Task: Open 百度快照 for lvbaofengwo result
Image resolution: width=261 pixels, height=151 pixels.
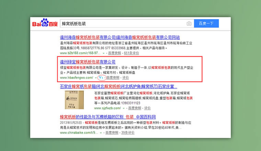Action: [113, 78]
